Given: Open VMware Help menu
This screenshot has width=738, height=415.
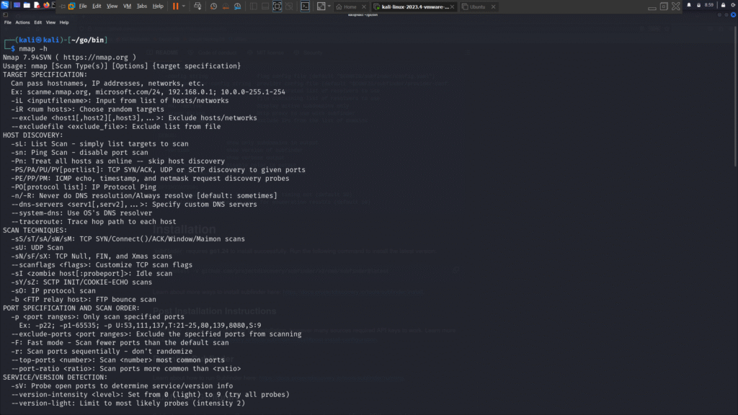Looking at the screenshot, I should (158, 6).
